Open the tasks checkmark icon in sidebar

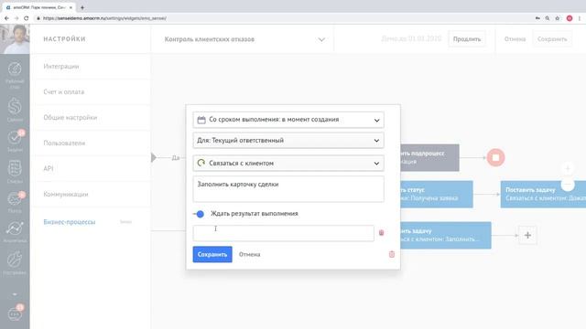coord(15,138)
